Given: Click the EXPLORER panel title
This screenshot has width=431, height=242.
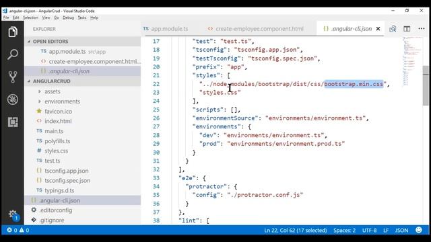Looking at the screenshot, I should tap(44, 29).
